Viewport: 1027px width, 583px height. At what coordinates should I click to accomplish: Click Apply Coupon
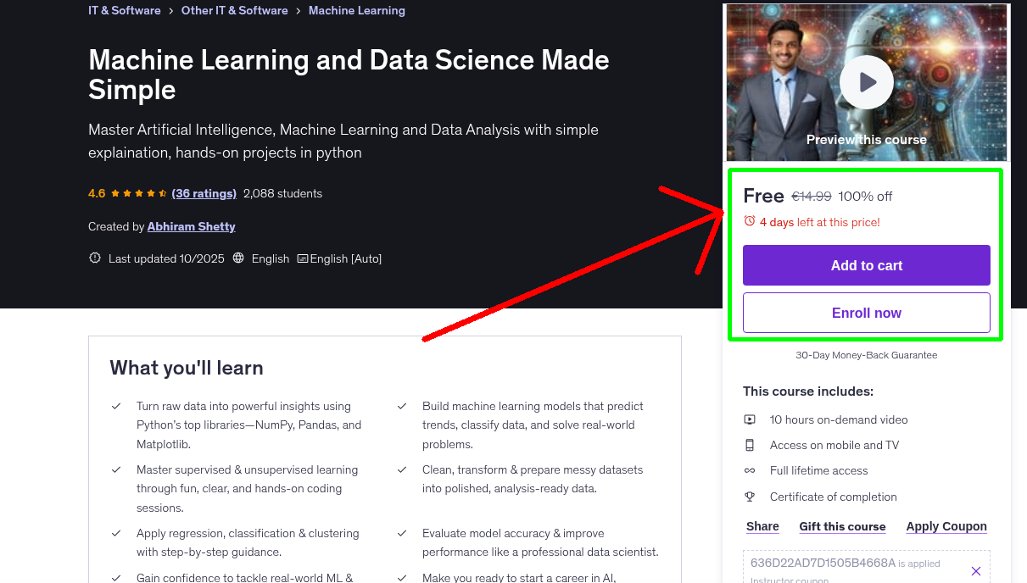[946, 526]
